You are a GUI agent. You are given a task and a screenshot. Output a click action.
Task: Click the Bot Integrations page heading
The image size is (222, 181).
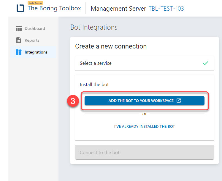(x=94, y=27)
